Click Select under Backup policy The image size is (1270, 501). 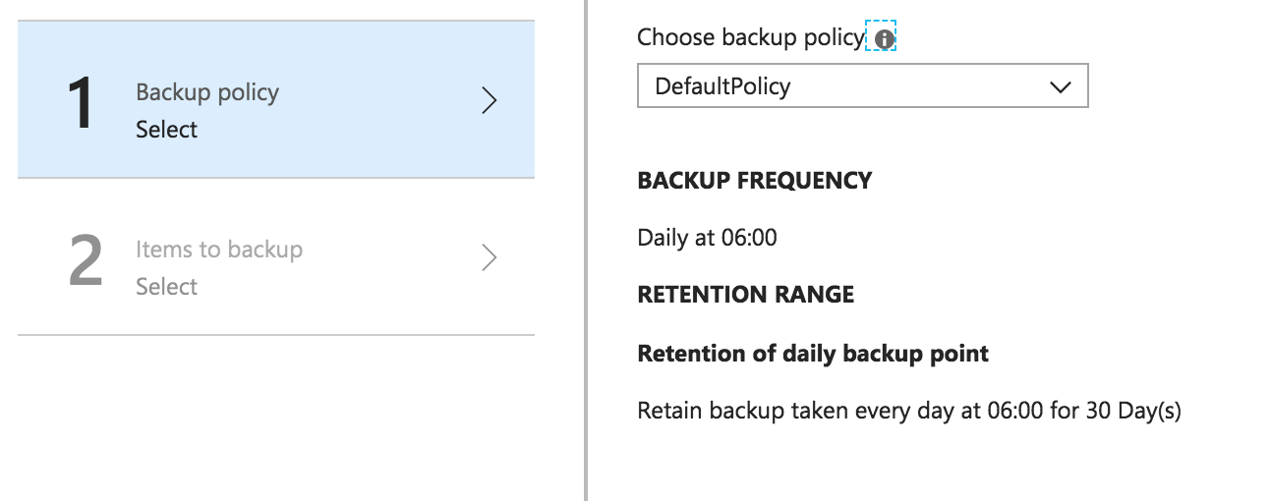point(166,130)
